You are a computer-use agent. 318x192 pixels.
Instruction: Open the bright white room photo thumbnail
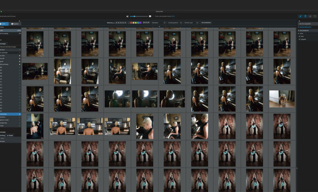[x=282, y=99]
